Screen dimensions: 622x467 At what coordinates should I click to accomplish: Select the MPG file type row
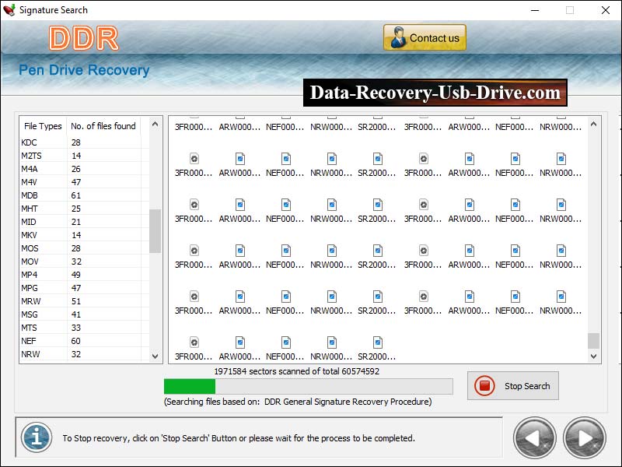(x=85, y=288)
